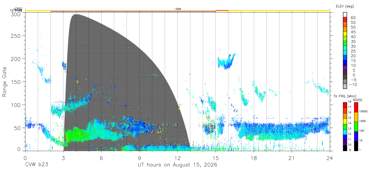Click the 'UT hours on August 15, 2026' label
The height and width of the screenshot is (171, 371).
178,165
